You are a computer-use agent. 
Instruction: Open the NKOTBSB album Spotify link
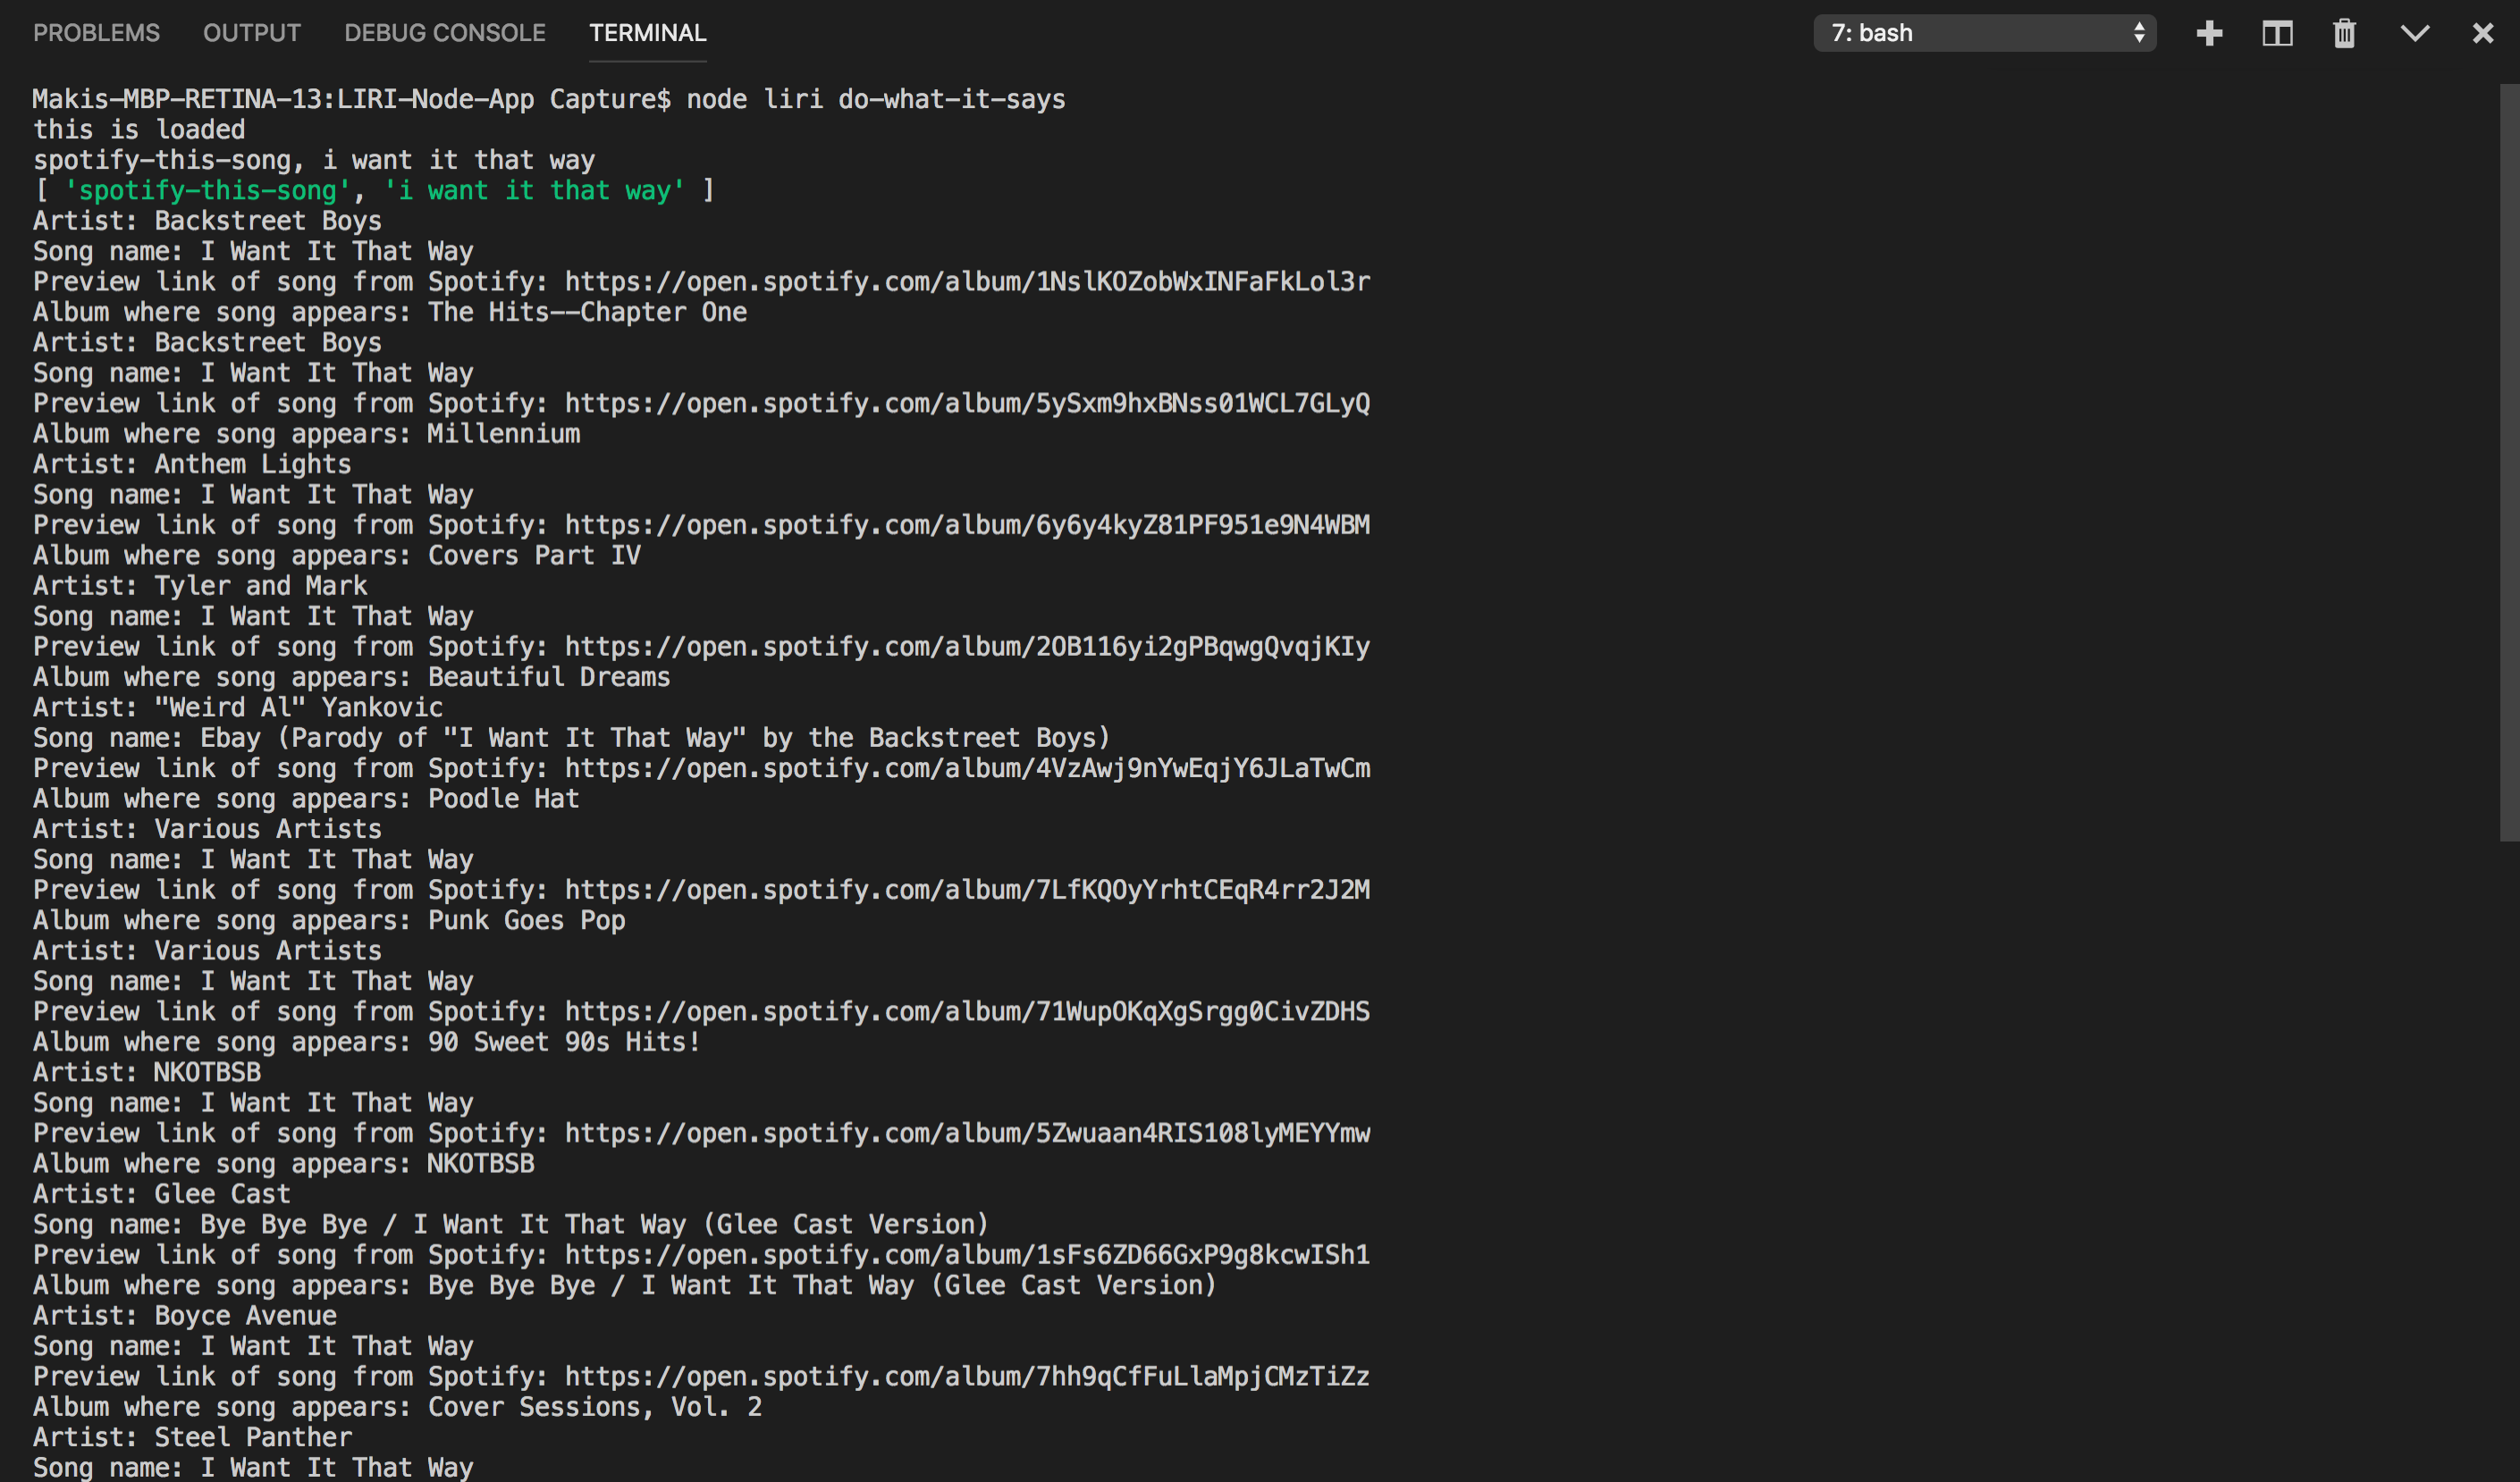967,1134
